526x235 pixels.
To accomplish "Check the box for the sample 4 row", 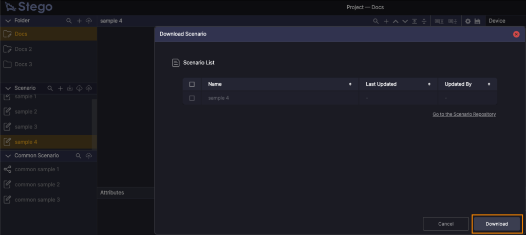I will [x=192, y=98].
